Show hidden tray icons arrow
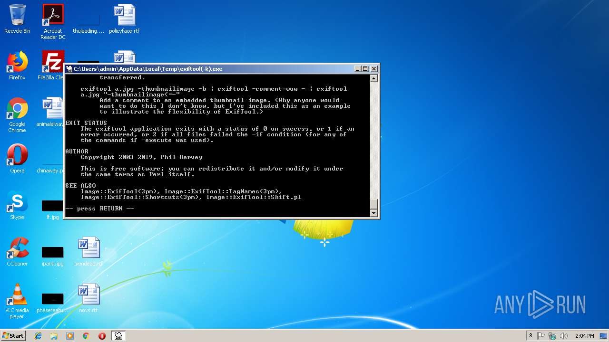This screenshot has width=609, height=342. tap(530, 336)
